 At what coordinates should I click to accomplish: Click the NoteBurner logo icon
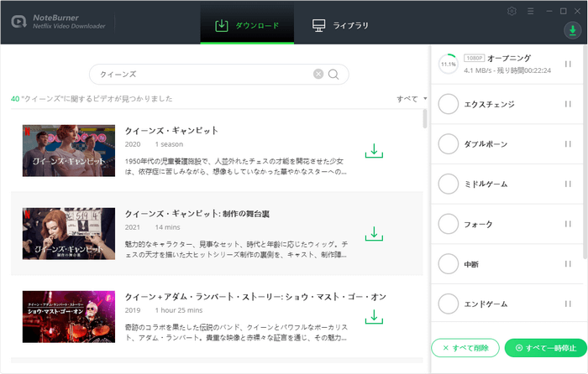[x=18, y=22]
